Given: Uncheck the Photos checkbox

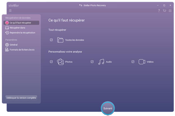Looking at the screenshot, I should pyautogui.click(x=51, y=62).
